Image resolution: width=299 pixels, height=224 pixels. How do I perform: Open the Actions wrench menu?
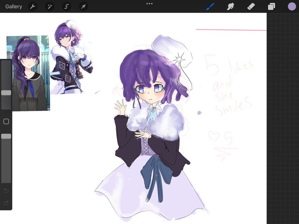pyautogui.click(x=33, y=7)
